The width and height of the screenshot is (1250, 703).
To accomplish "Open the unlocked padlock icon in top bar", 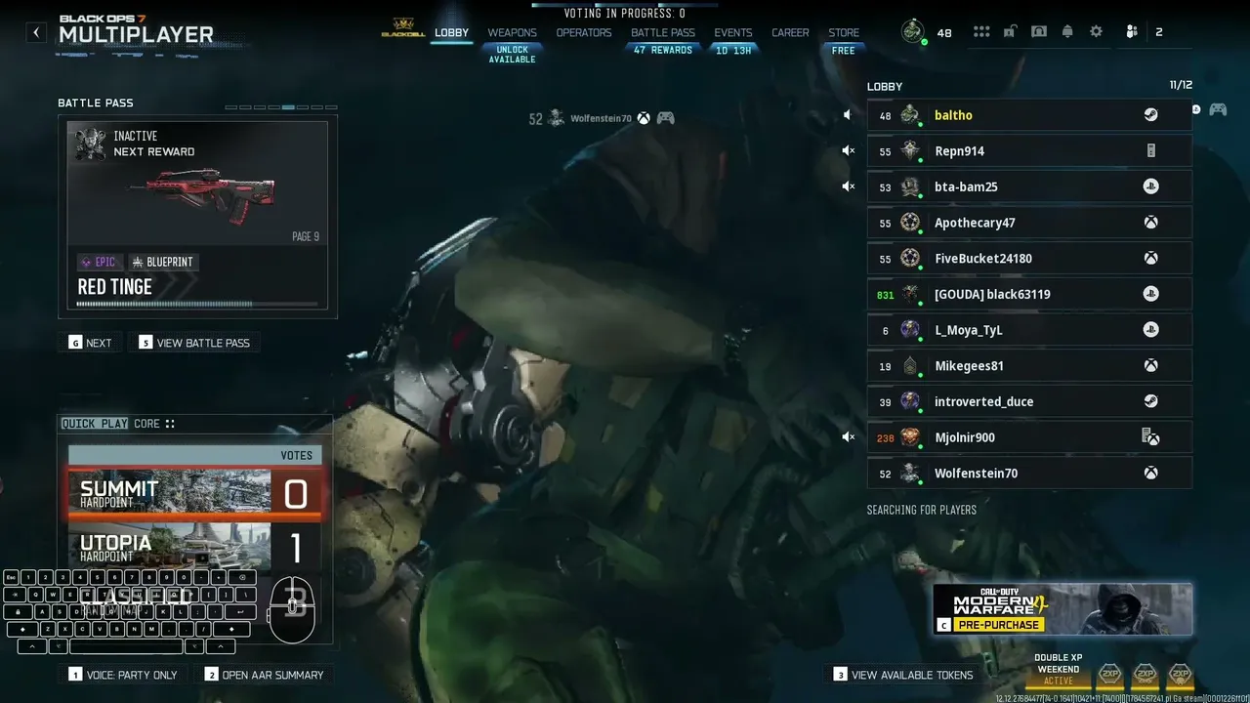I will point(1010,31).
